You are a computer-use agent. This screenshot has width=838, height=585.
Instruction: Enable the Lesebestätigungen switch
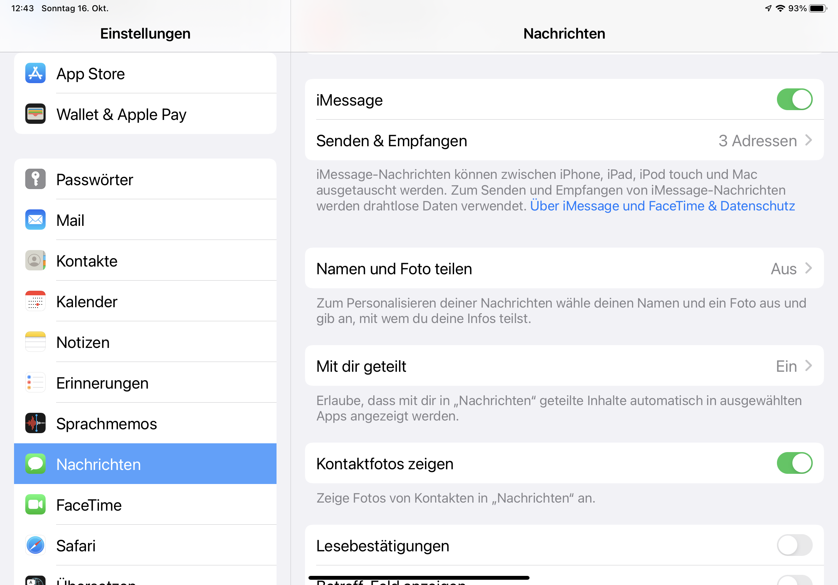click(x=794, y=545)
